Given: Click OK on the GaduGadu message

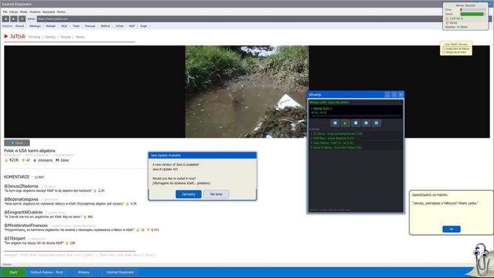Looking at the screenshot, I should click(451, 229).
